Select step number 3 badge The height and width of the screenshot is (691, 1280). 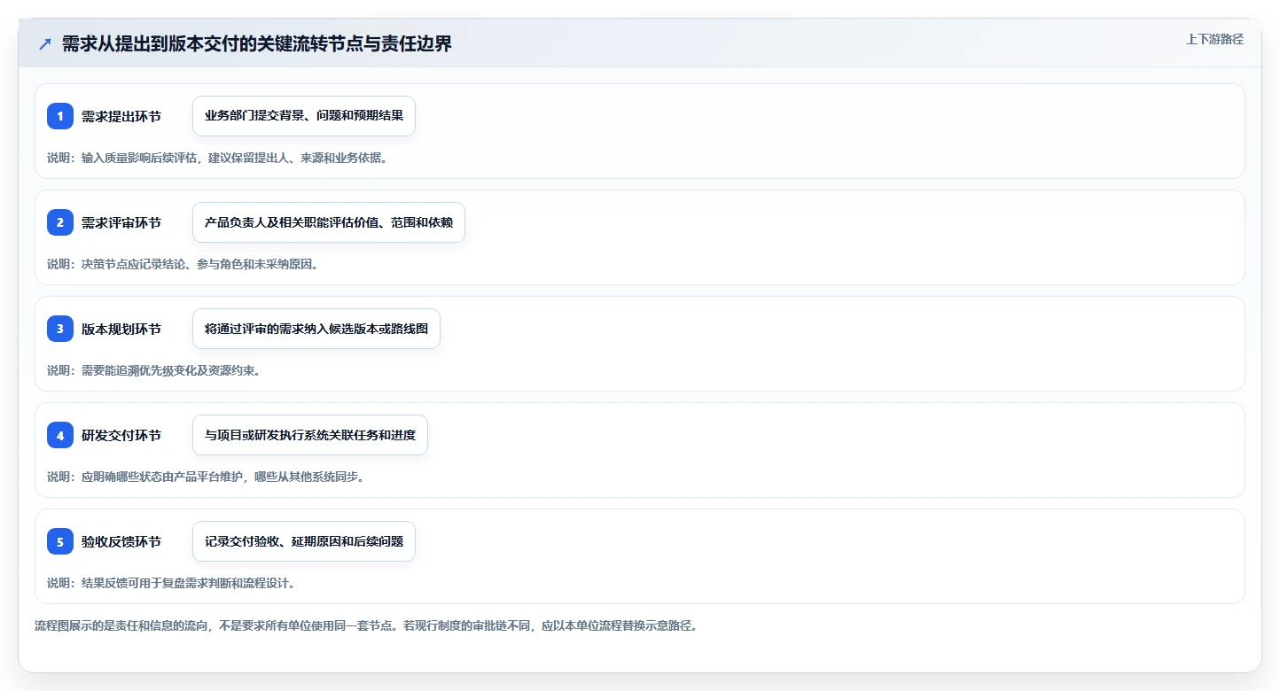tap(60, 329)
